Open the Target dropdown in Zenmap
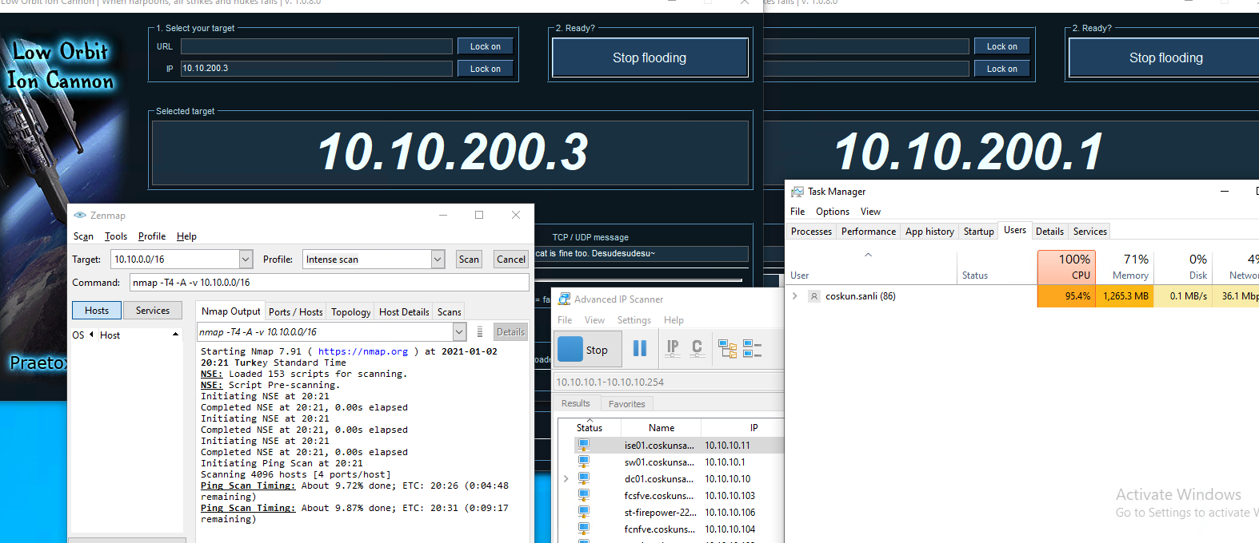This screenshot has width=1259, height=543. (x=246, y=260)
